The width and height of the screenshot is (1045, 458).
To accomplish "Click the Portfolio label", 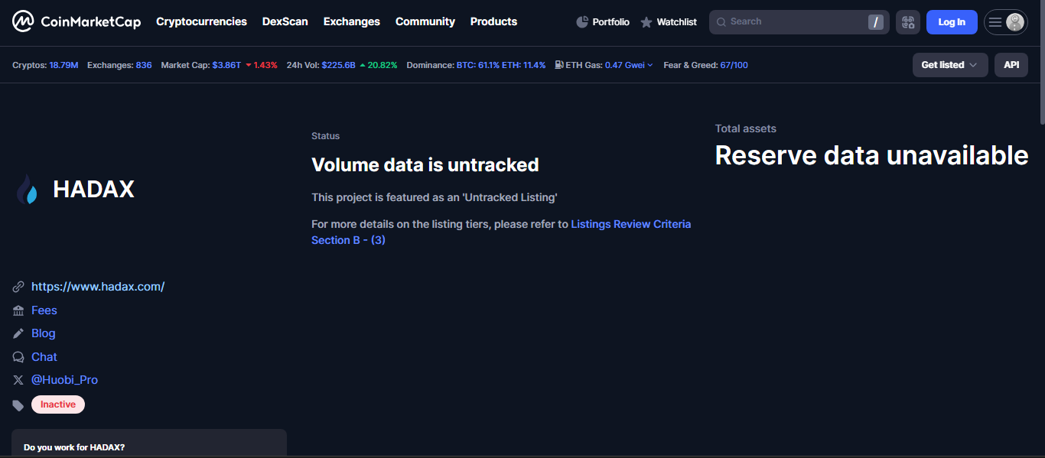I will click(611, 22).
